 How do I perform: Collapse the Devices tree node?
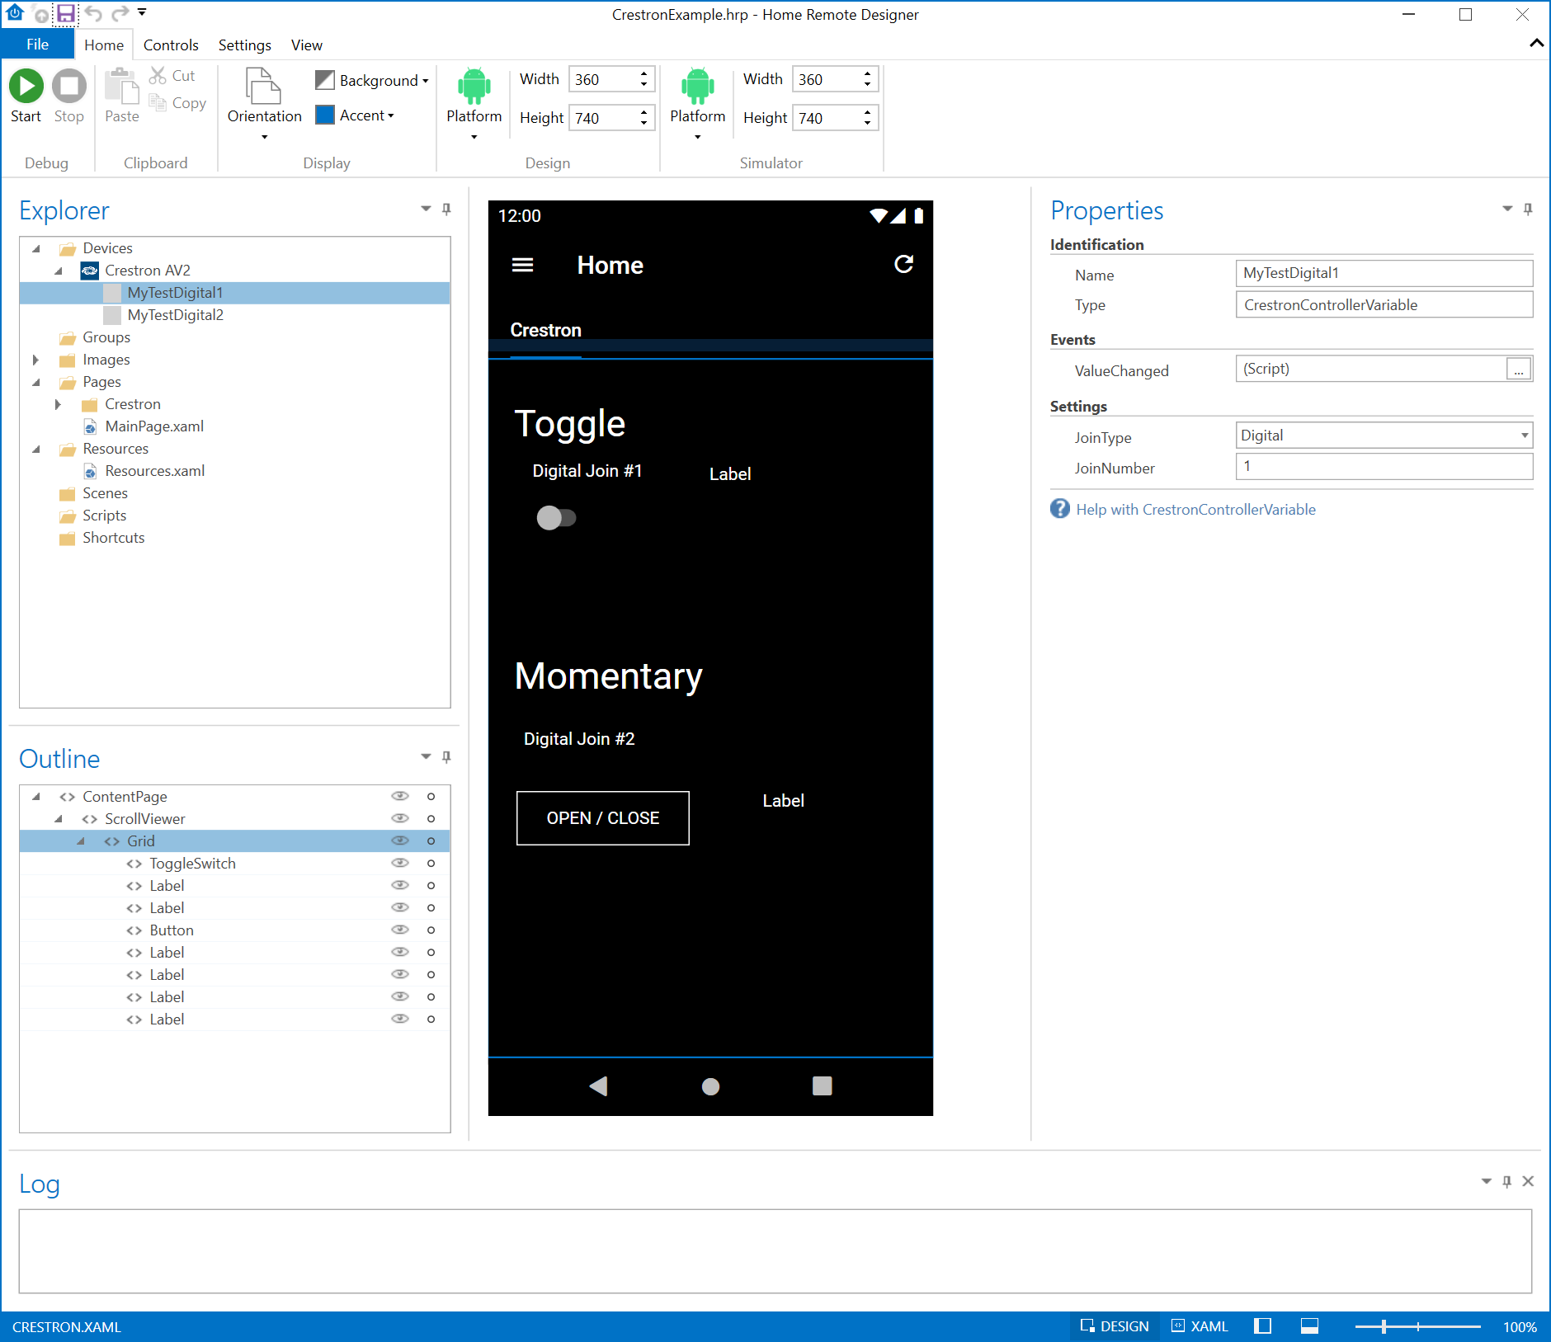point(36,248)
